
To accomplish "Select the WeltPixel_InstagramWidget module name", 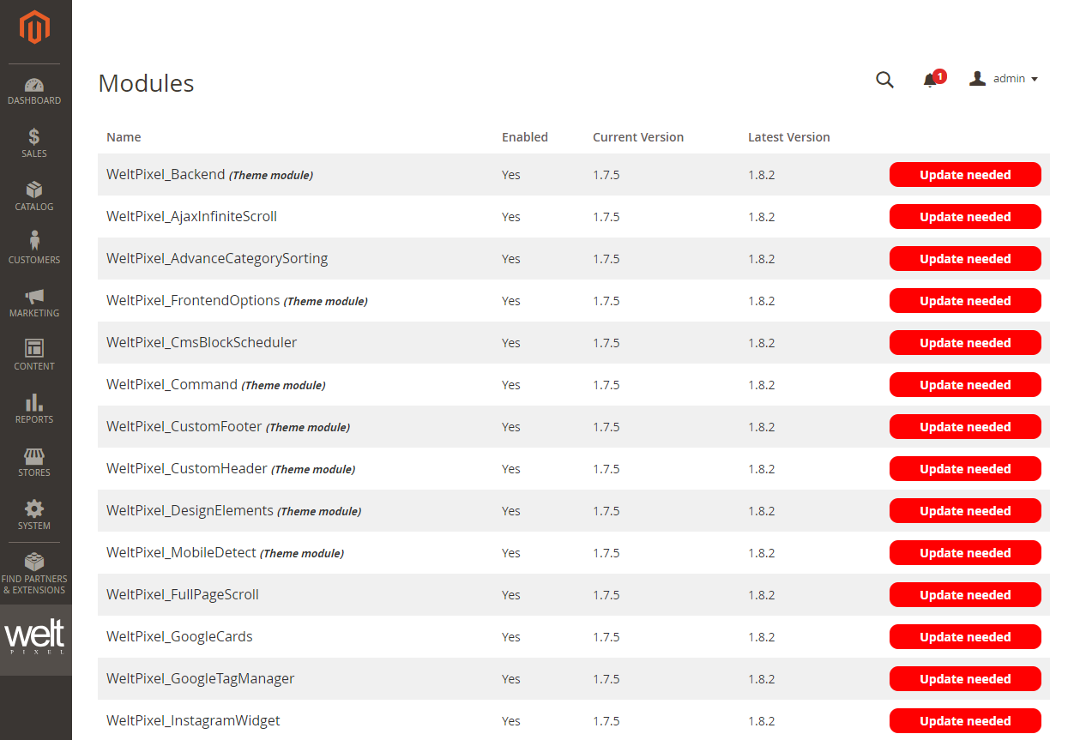I will (193, 720).
